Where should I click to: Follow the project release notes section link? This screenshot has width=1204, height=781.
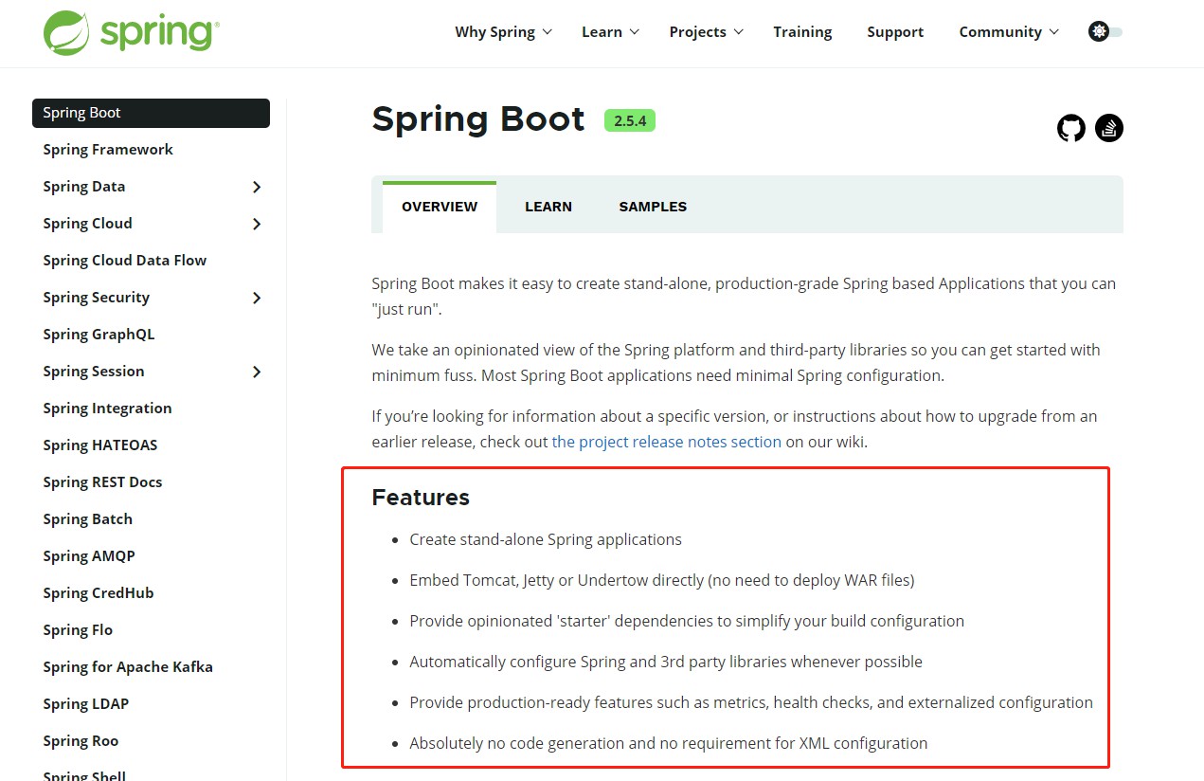point(667,442)
